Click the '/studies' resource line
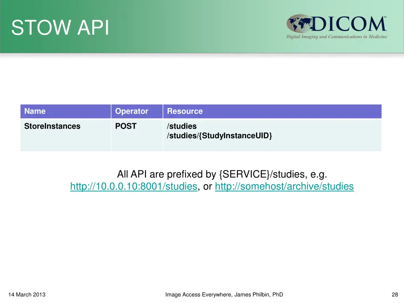The image size is (404, 303). pyautogui.click(x=181, y=126)
